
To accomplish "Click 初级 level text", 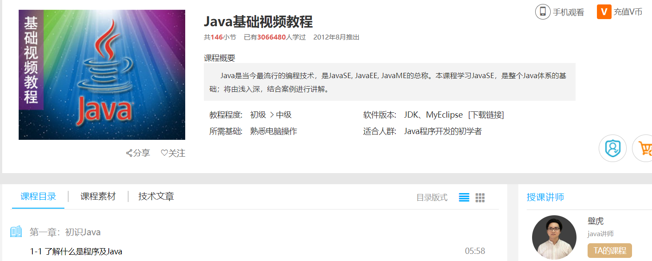I will click(258, 115).
